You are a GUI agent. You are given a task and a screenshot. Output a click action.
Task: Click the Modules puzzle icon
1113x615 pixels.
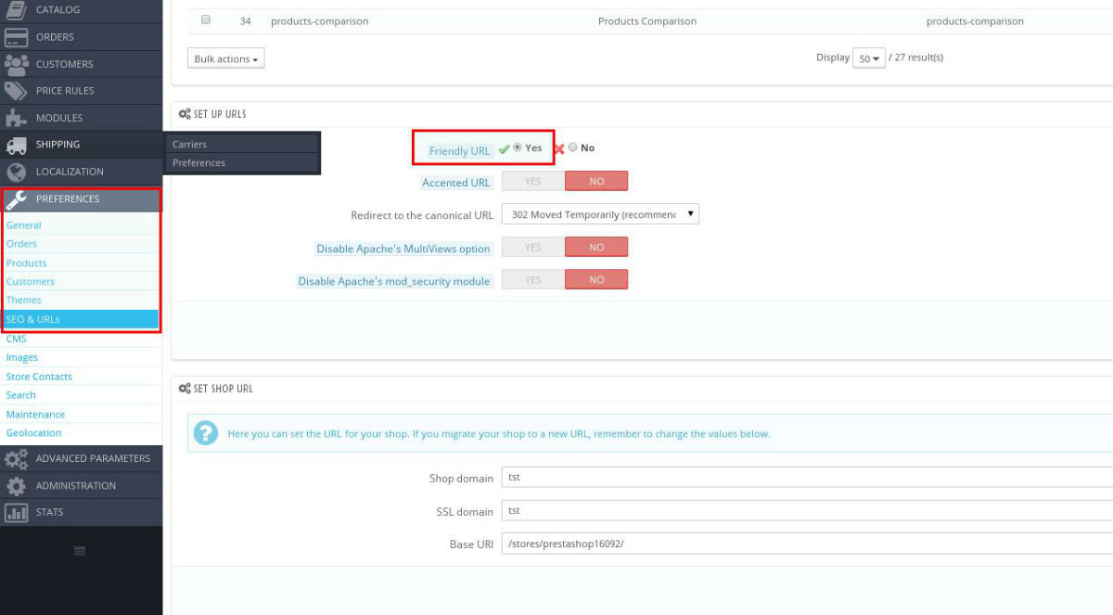16,118
